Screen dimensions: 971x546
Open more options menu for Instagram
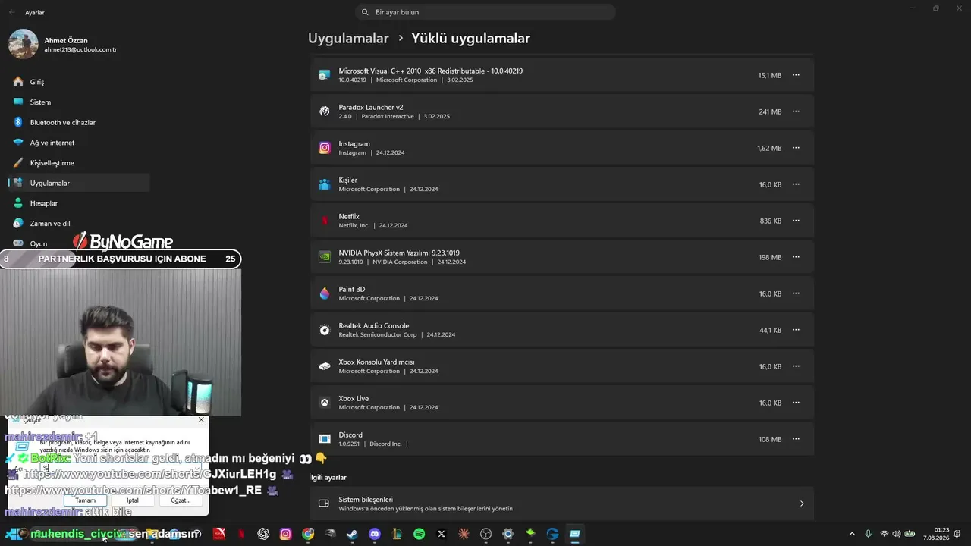click(x=796, y=148)
